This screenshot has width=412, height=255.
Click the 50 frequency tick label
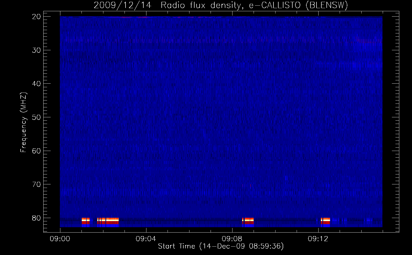36,117
